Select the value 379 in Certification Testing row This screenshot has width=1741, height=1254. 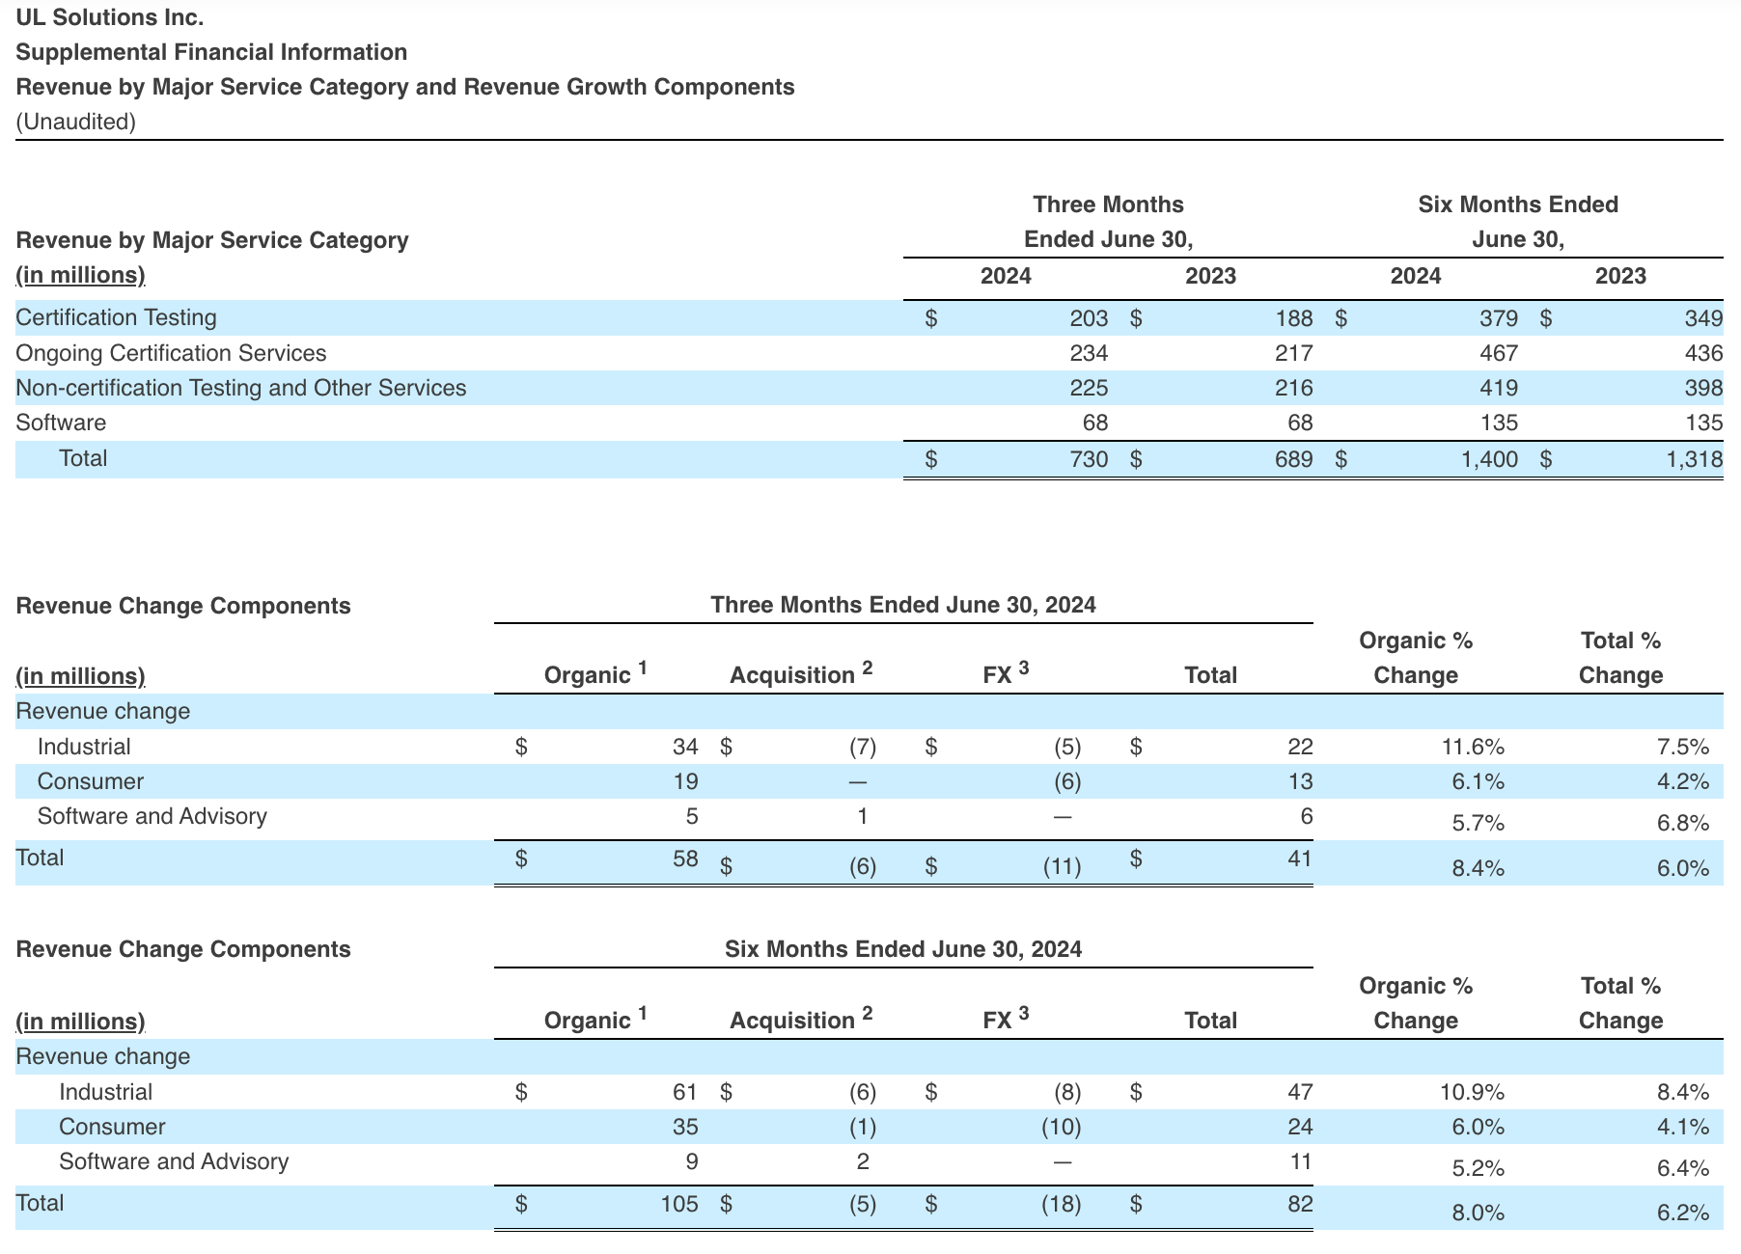click(1499, 318)
